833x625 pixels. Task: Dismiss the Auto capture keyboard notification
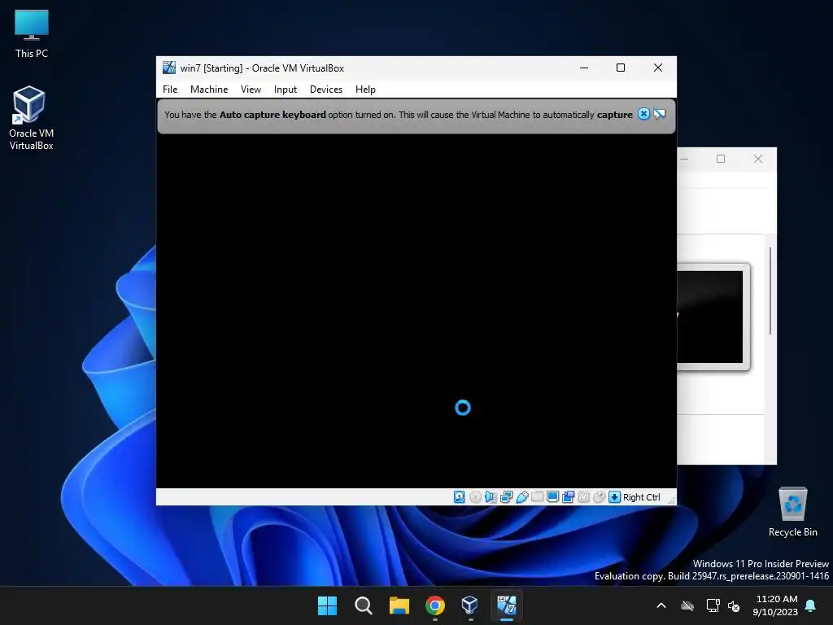point(643,114)
